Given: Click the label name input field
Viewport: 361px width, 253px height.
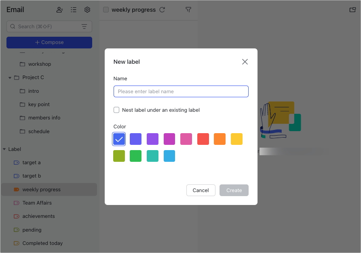Looking at the screenshot, I should click(181, 91).
